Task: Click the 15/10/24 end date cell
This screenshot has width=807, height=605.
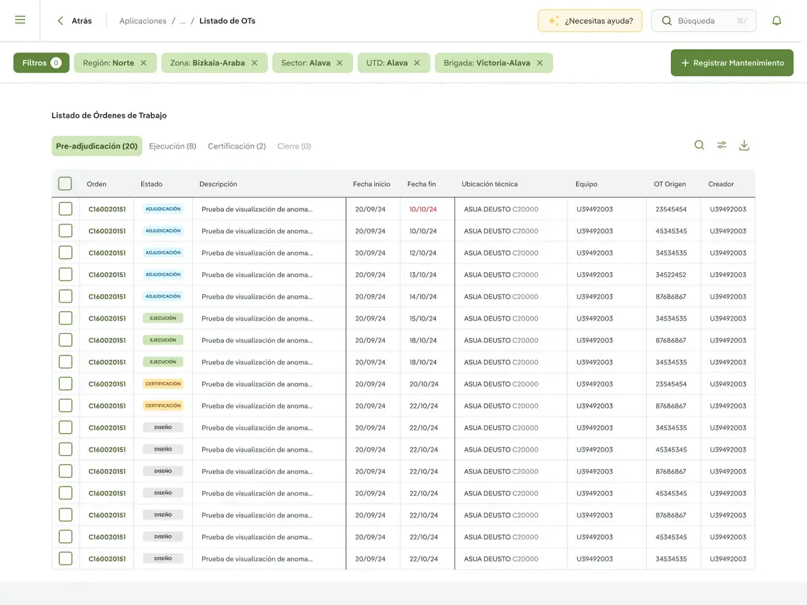Action: [423, 318]
